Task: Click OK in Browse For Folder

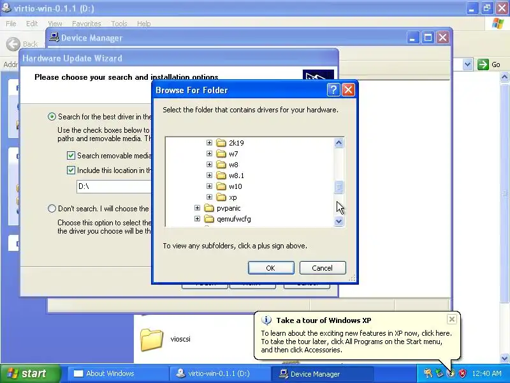Action: pos(271,267)
